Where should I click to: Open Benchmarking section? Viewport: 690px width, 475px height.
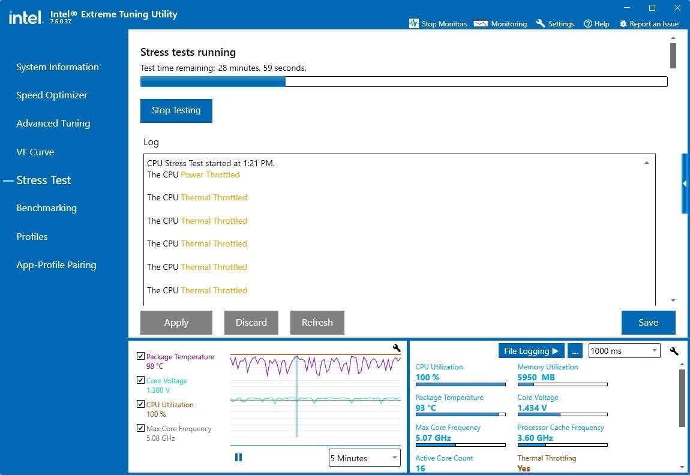47,208
